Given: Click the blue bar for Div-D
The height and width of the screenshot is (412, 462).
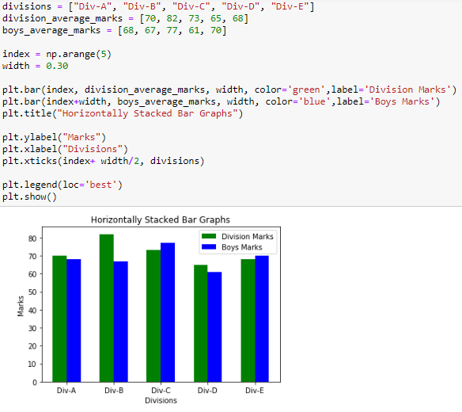Looking at the screenshot, I should coord(214,327).
